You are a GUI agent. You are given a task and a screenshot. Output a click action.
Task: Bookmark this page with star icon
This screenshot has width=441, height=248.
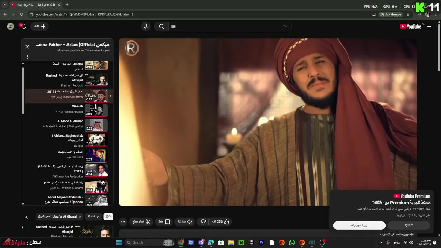click(408, 14)
